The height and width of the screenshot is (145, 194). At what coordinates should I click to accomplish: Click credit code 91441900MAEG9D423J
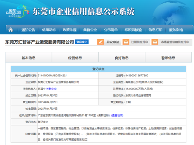pyautogui.click(x=52, y=76)
